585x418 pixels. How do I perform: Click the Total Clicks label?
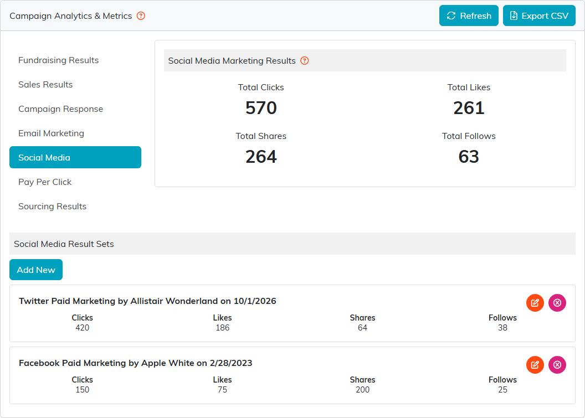point(261,87)
